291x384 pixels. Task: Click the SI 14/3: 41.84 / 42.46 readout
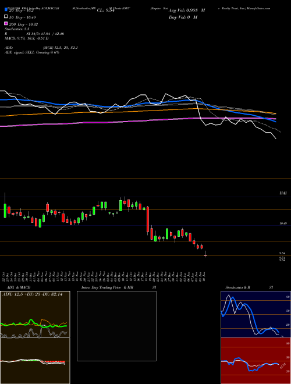click(45, 34)
